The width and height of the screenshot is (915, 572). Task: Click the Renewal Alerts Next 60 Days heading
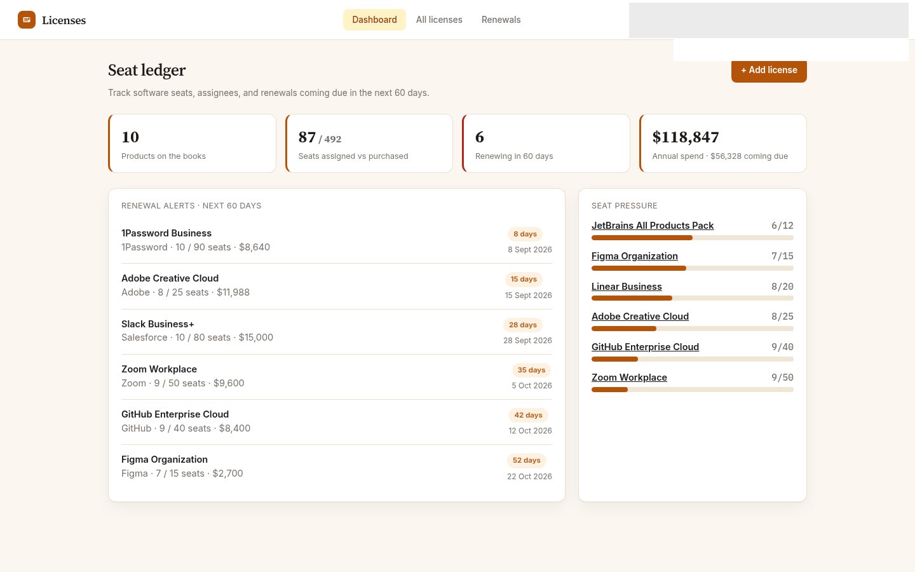191,206
